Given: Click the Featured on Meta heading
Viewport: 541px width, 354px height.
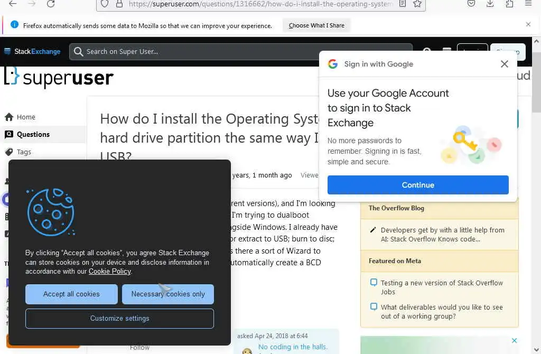Looking at the screenshot, I should coord(395,261).
